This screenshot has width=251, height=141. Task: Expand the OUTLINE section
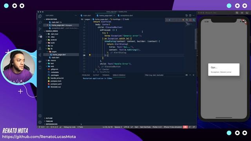(49, 118)
